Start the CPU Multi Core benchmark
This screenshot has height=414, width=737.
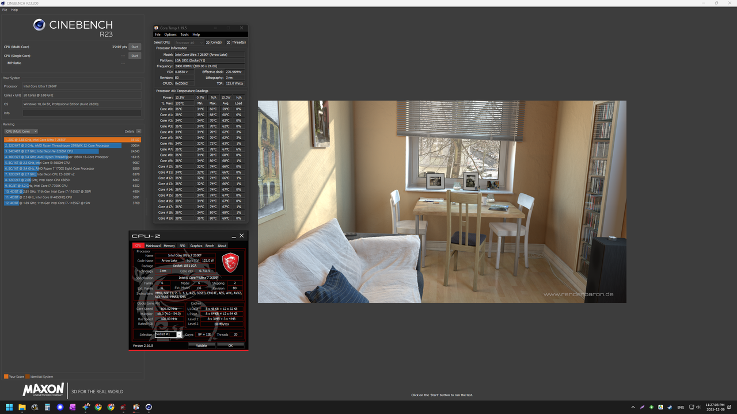pos(135,47)
